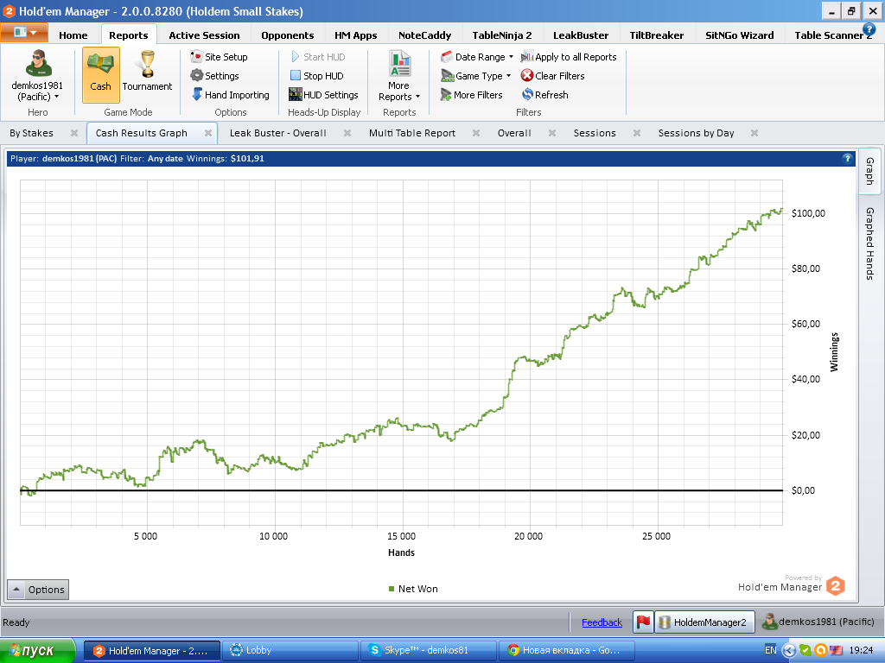Switch to the Active Session tab
The image size is (885, 663).
(204, 35)
